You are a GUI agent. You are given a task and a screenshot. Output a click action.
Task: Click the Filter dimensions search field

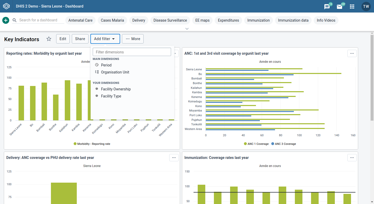(132, 52)
